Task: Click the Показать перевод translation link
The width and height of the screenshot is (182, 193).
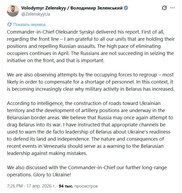Action: 29,25
